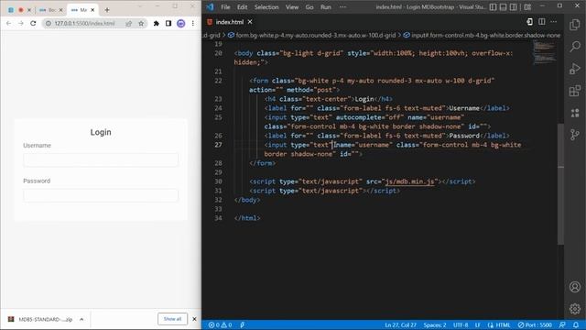Close the Chrome downloads bar
The width and height of the screenshot is (586, 330).
pyautogui.click(x=194, y=319)
